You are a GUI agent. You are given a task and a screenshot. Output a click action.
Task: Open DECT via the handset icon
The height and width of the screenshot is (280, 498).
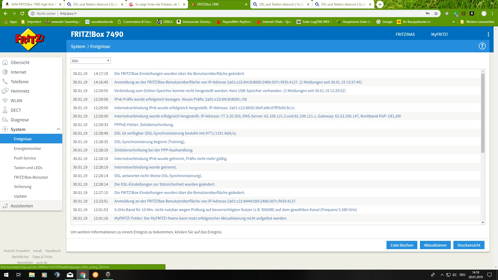point(5,110)
